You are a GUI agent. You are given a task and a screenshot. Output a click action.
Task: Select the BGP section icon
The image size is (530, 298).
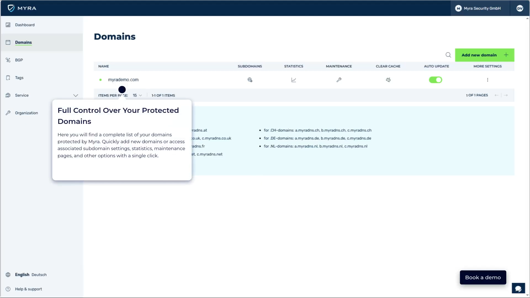pos(8,60)
